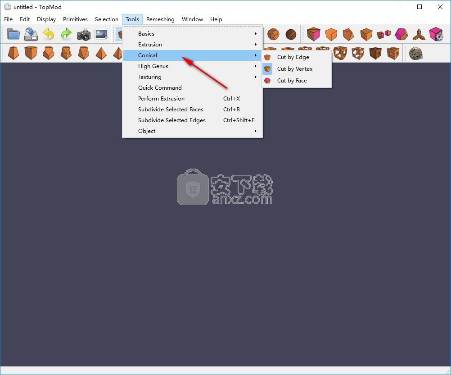Select the Insert Edge cube icon with diagonals

(x=314, y=34)
